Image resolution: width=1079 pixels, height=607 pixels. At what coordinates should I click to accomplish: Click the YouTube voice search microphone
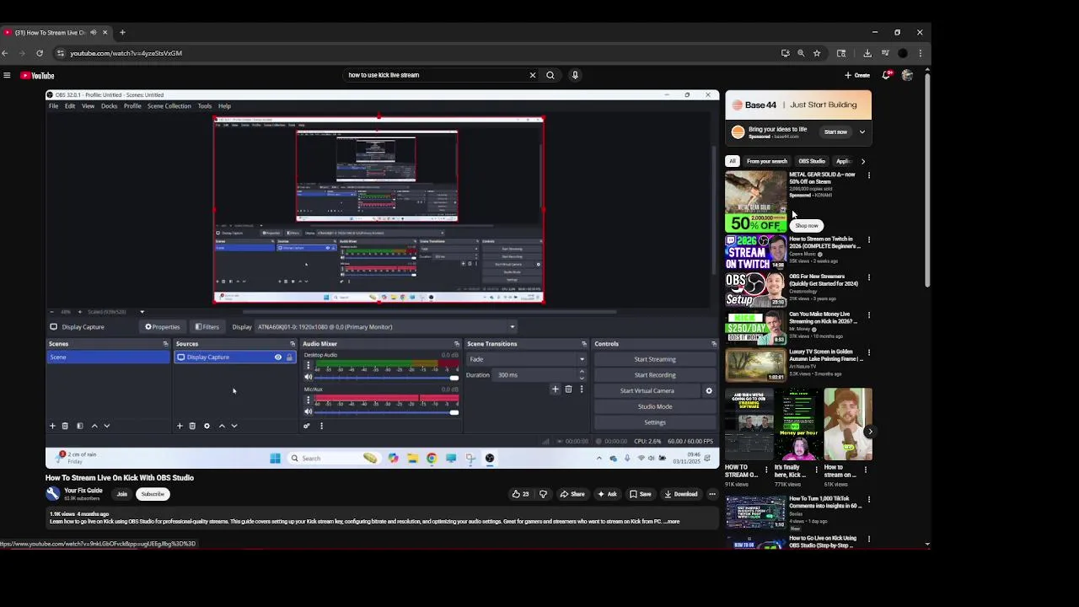pos(575,75)
